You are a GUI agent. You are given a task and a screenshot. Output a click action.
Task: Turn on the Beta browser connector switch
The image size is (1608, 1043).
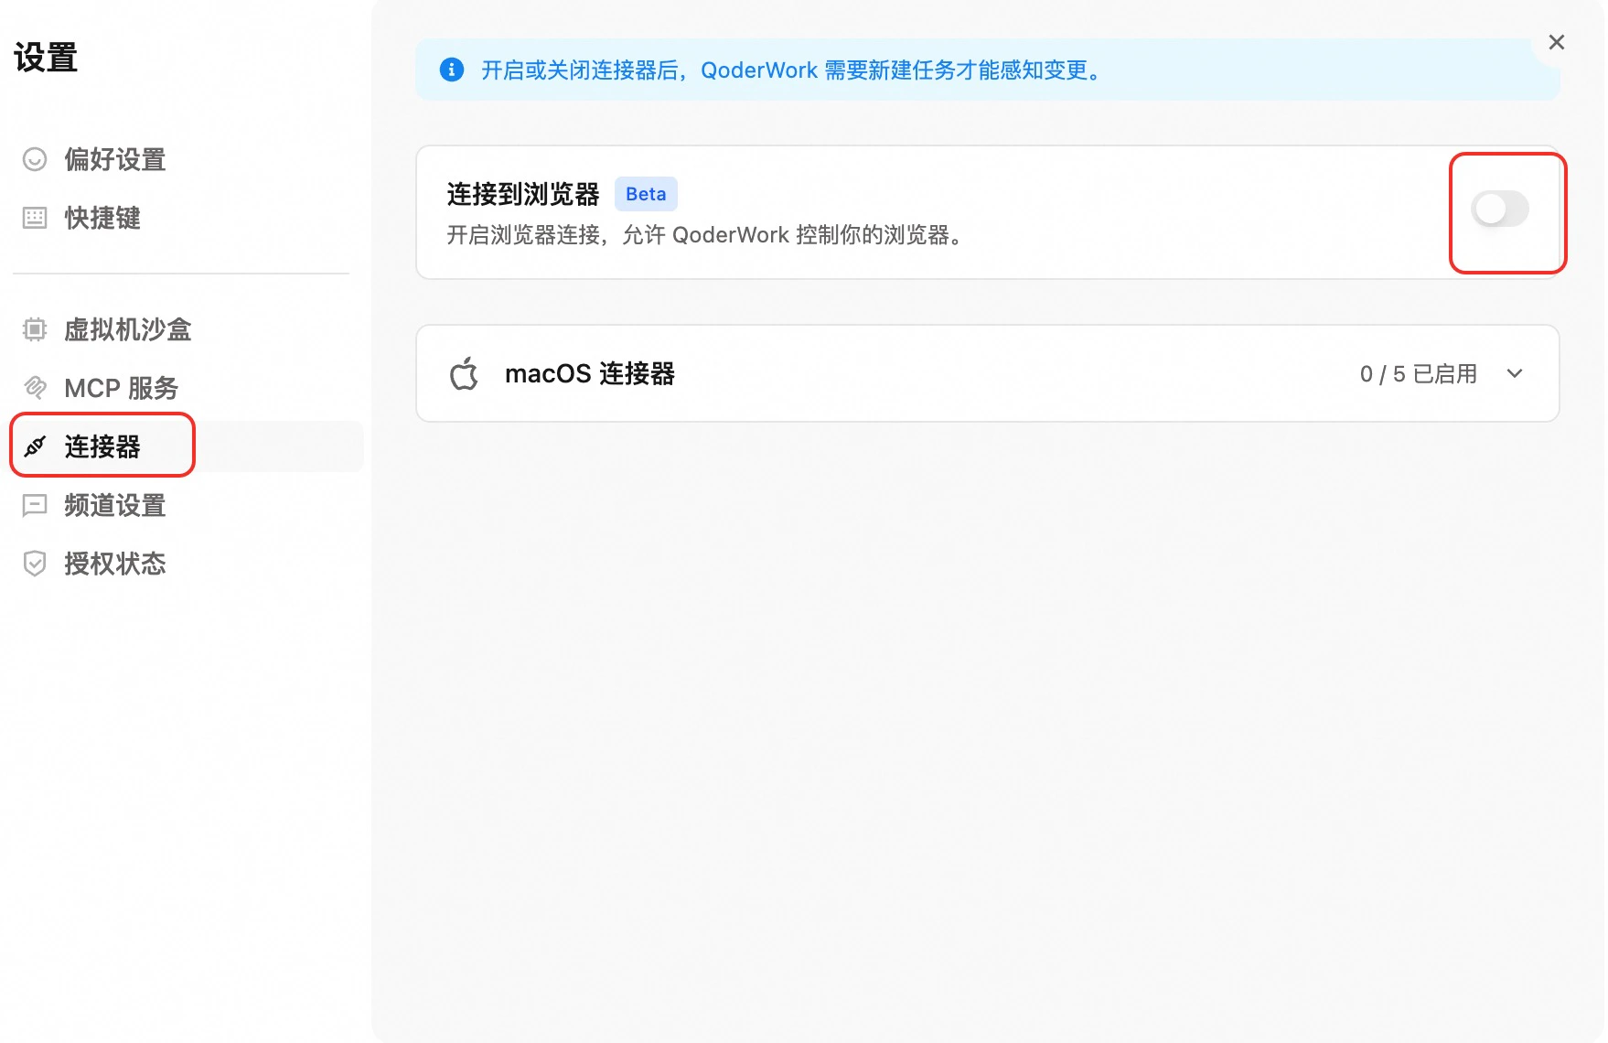[1499, 209]
